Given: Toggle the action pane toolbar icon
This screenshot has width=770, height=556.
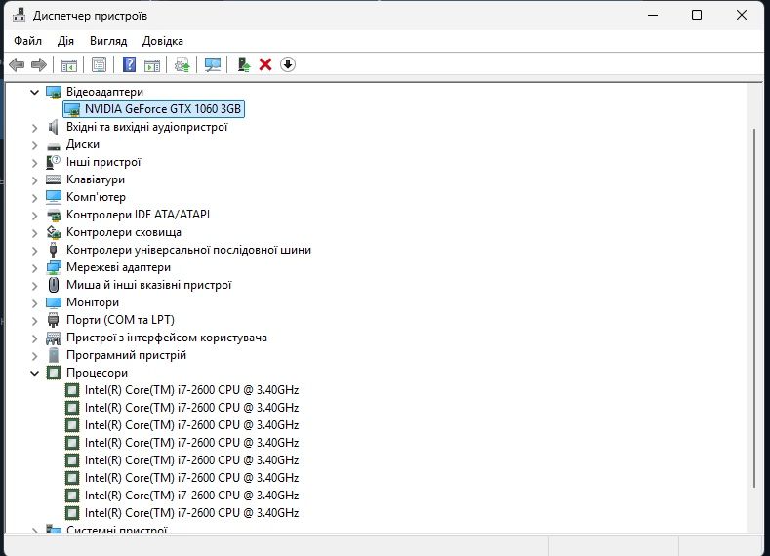Looking at the screenshot, I should (x=152, y=64).
